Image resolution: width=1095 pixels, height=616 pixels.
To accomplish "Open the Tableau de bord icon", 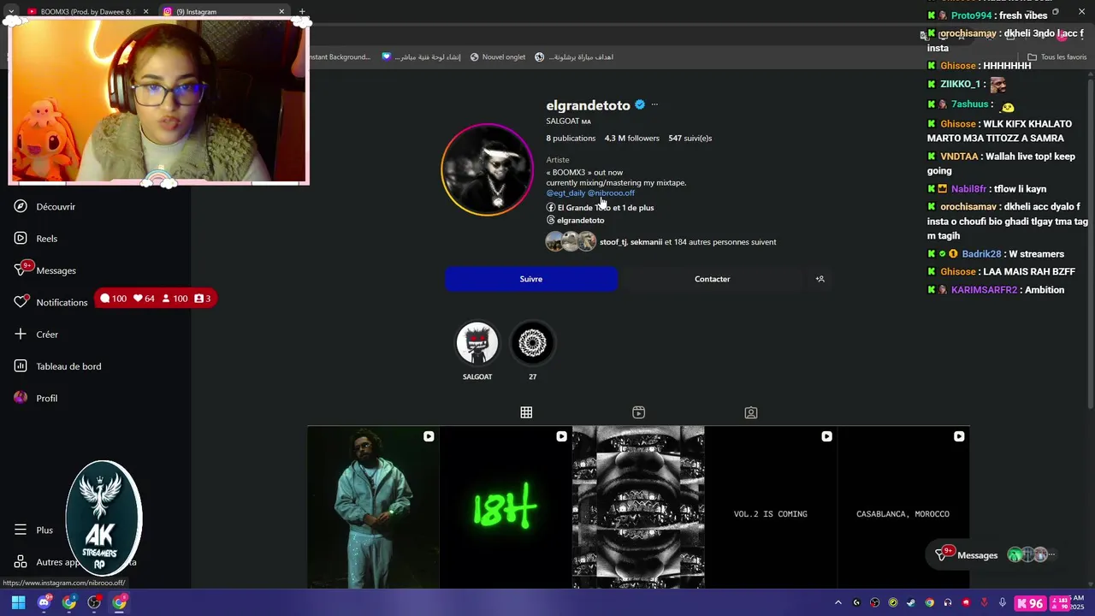I will coord(21,366).
